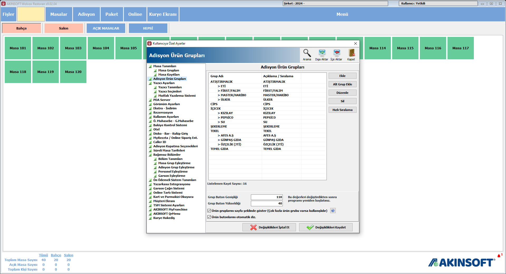
Task: Open the Paket tab
Action: [112, 14]
